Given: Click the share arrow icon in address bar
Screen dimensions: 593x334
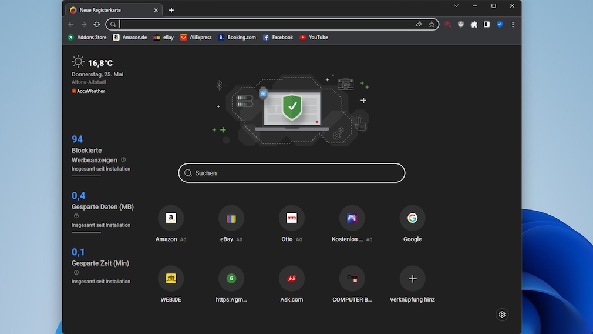Looking at the screenshot, I should click(x=419, y=24).
